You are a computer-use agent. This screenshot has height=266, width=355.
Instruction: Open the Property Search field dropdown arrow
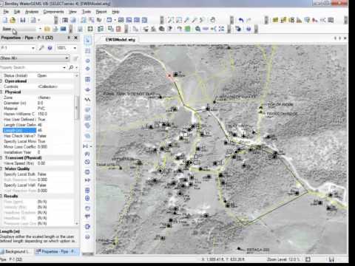point(64,67)
